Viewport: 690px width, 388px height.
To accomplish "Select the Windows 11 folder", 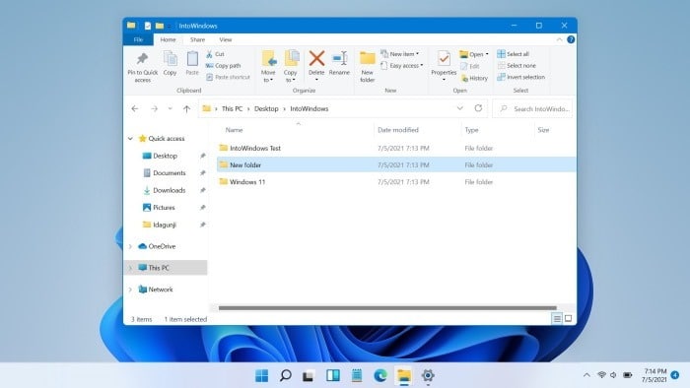I will [247, 182].
